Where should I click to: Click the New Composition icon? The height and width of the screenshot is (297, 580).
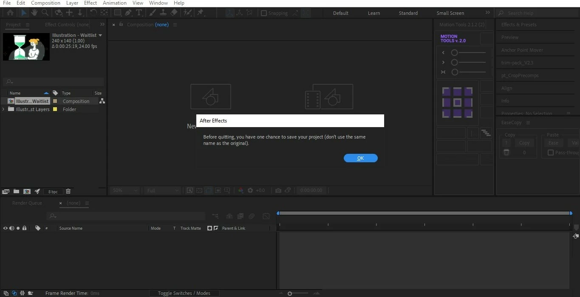pyautogui.click(x=27, y=192)
